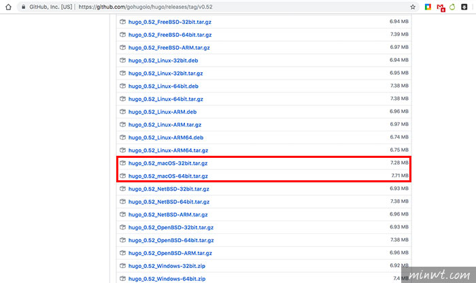Screen dimensions: 476x283
Task: Click package icon beside FreeBSD-32bit.tar.gz
Action: click(122, 22)
